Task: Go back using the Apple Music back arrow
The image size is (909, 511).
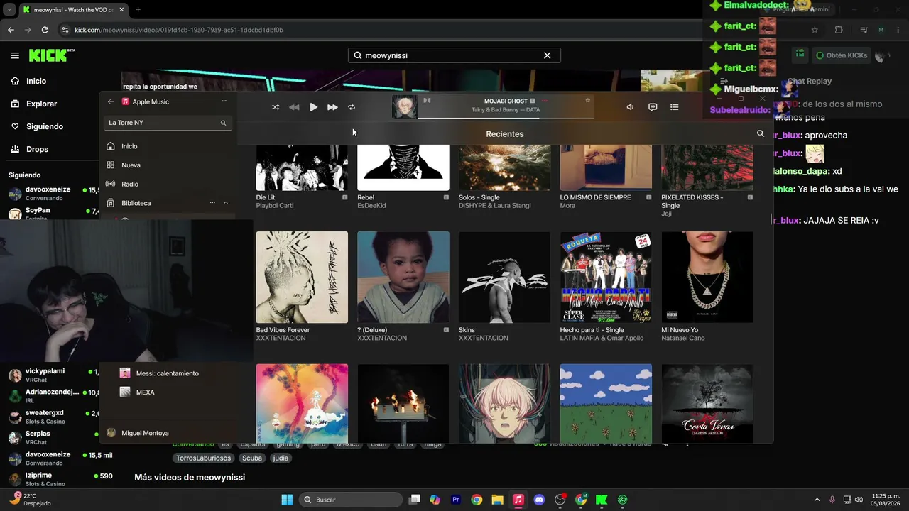Action: coord(110,101)
